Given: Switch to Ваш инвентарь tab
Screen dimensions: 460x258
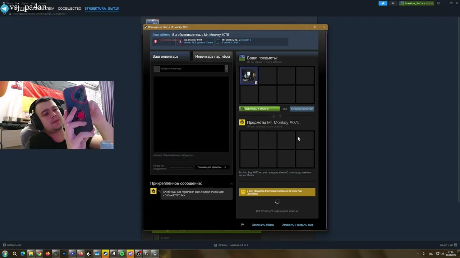Looking at the screenshot, I should (169, 56).
